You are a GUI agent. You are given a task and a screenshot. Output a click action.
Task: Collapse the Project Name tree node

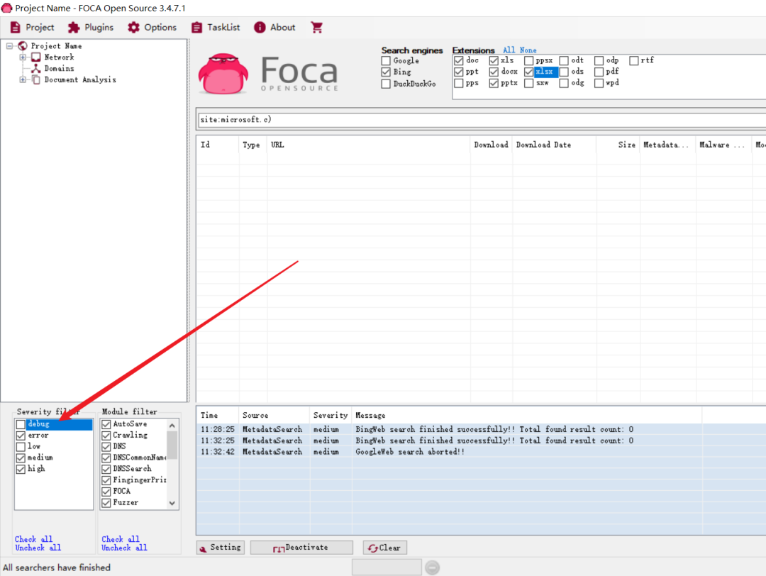click(x=9, y=46)
